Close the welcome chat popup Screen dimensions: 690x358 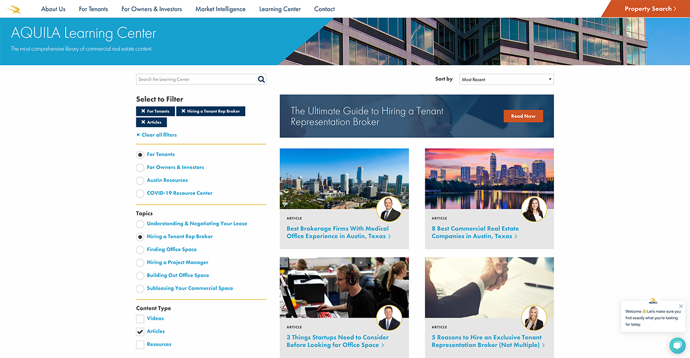(681, 306)
